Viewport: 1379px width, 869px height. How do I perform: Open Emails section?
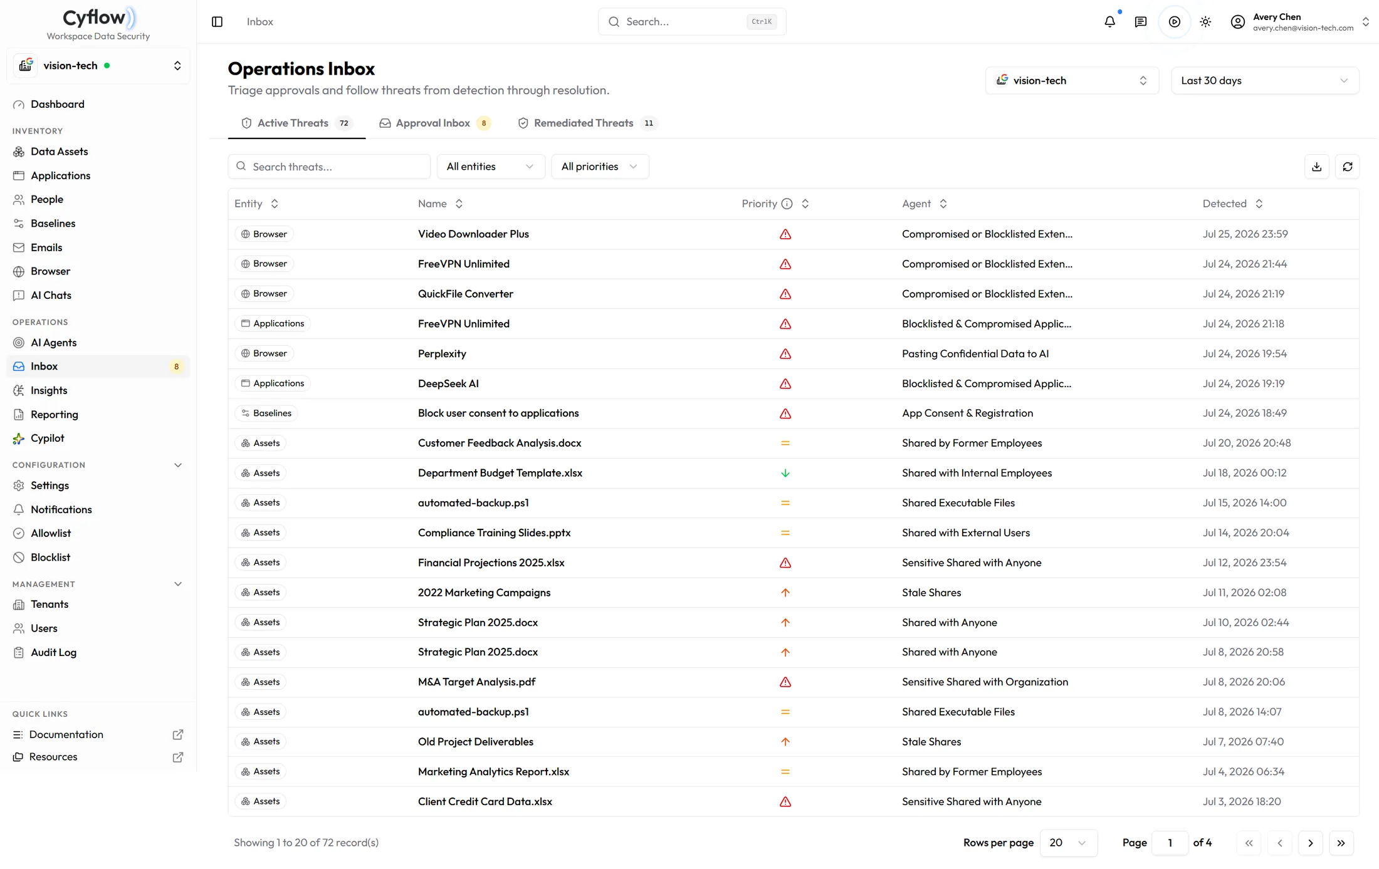click(46, 247)
